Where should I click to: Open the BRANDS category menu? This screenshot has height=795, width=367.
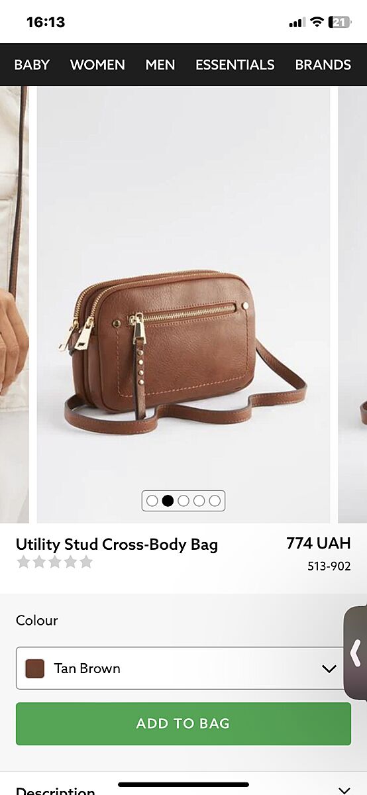click(x=323, y=65)
